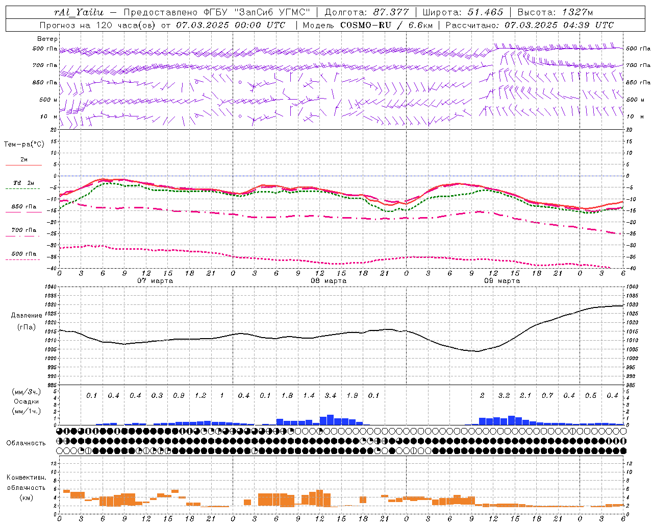Click the magenta 850 гПа temperature legend line
The height and width of the screenshot is (523, 653).
coord(23,211)
